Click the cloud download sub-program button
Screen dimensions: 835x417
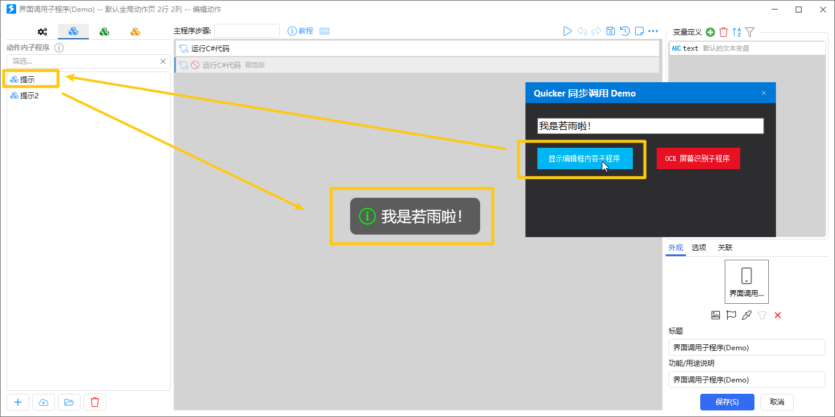pos(44,402)
